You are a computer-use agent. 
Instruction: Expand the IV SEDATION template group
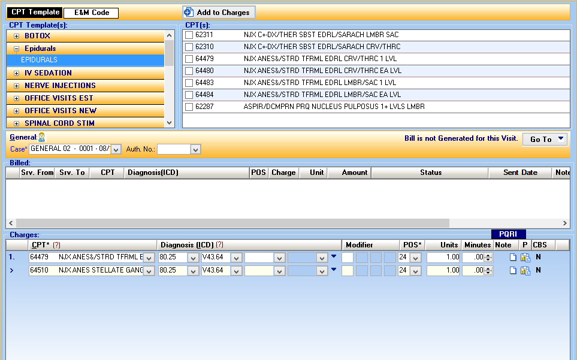16,73
